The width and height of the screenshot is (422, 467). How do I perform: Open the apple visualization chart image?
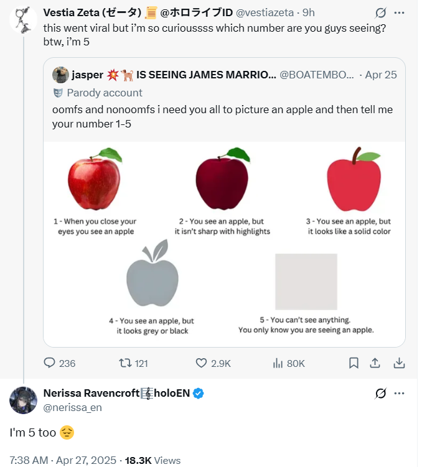[224, 243]
